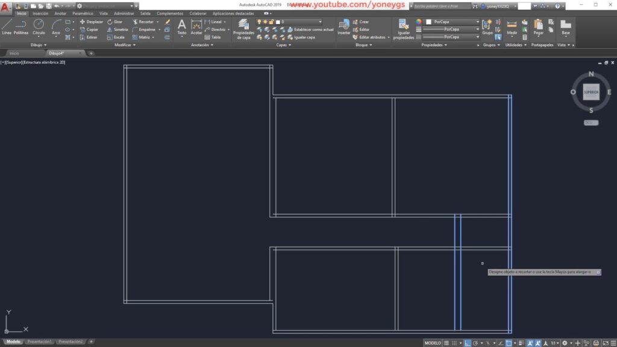Viewport: 617px width, 347px height.
Task: Open the Presentación1 layout tab
Action: point(39,342)
